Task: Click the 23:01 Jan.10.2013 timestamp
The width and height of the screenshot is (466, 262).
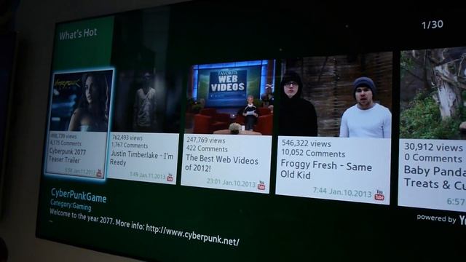Action: 231,183
